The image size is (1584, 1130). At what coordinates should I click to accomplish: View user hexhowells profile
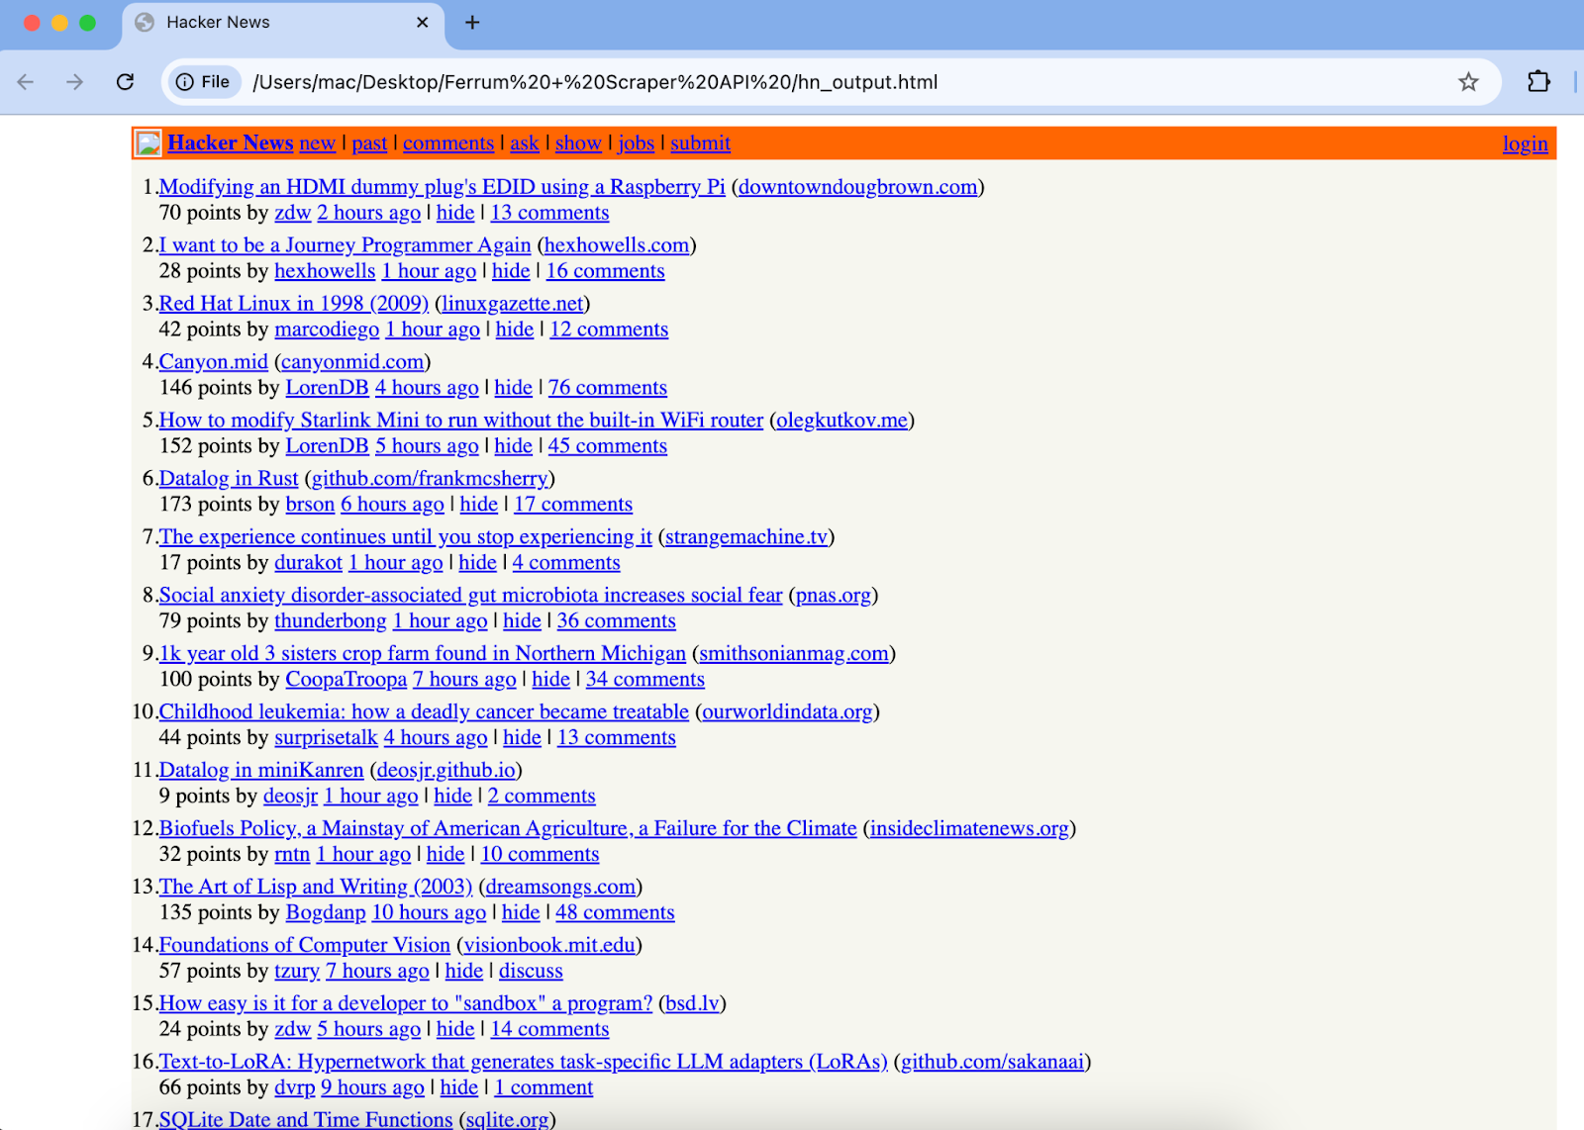[325, 270]
